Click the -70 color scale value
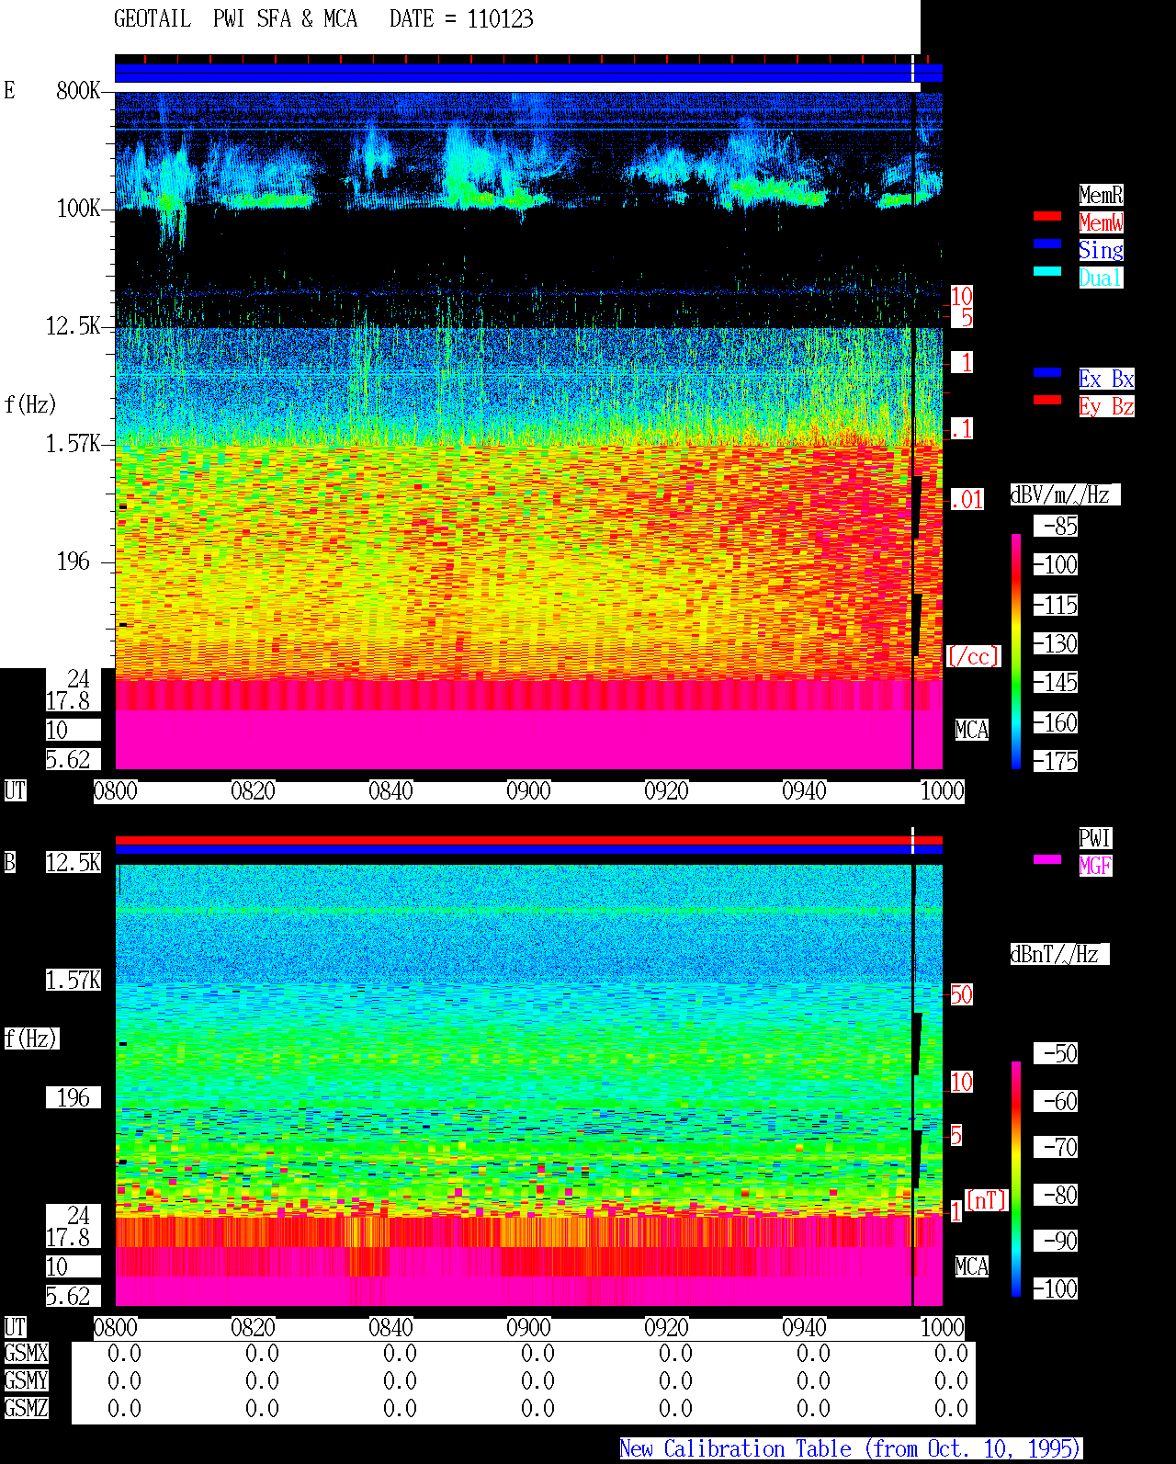 [1056, 1147]
